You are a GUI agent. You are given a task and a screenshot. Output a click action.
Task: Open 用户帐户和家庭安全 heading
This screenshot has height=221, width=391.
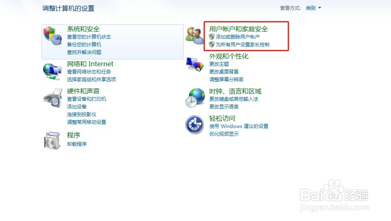tap(239, 29)
